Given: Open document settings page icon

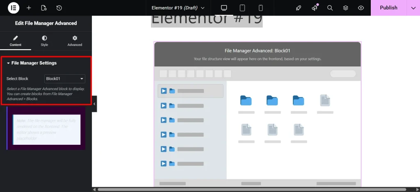Looking at the screenshot, I should [x=44, y=8].
